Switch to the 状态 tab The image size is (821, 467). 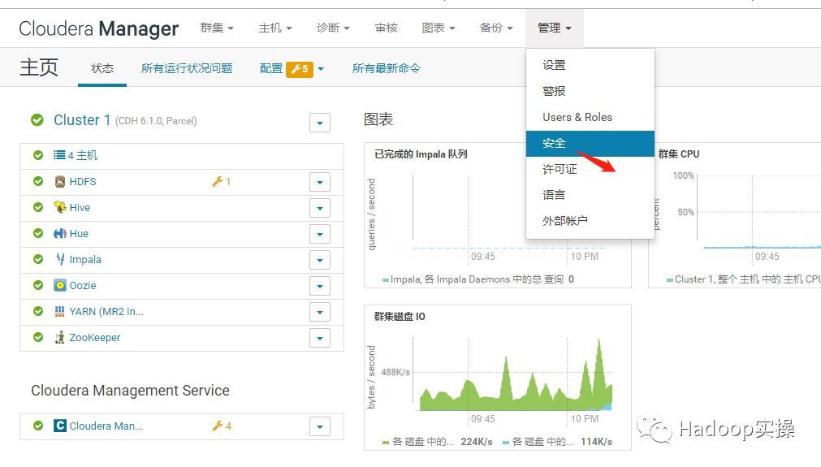[102, 68]
